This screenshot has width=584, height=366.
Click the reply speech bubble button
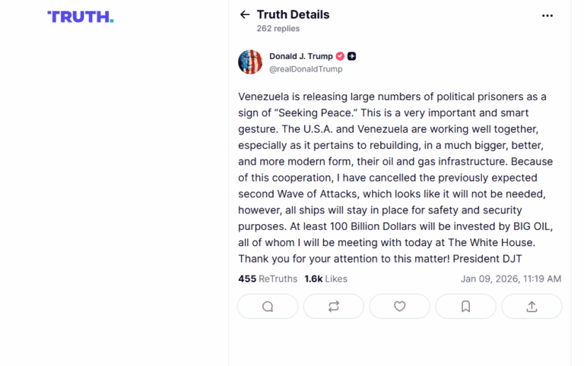pyautogui.click(x=268, y=306)
